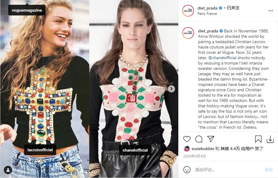
Task: Open the emoji picker smiley icon
Action: point(187,170)
